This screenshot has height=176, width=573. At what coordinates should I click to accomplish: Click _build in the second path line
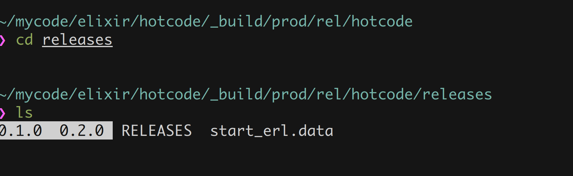coord(237,95)
